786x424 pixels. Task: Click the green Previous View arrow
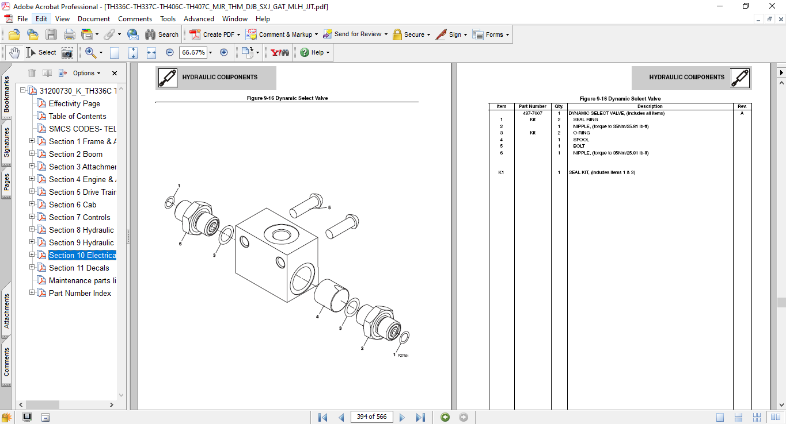coord(445,417)
